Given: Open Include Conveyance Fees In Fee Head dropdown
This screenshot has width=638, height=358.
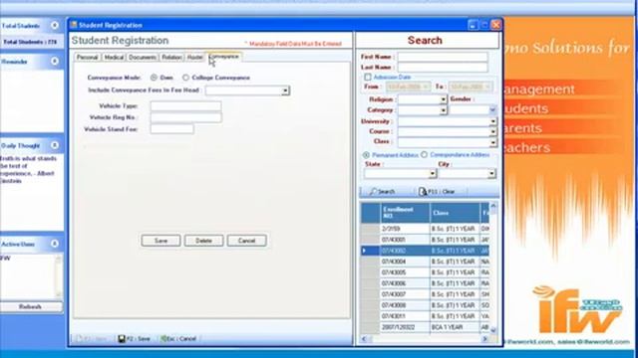Looking at the screenshot, I should (x=286, y=90).
